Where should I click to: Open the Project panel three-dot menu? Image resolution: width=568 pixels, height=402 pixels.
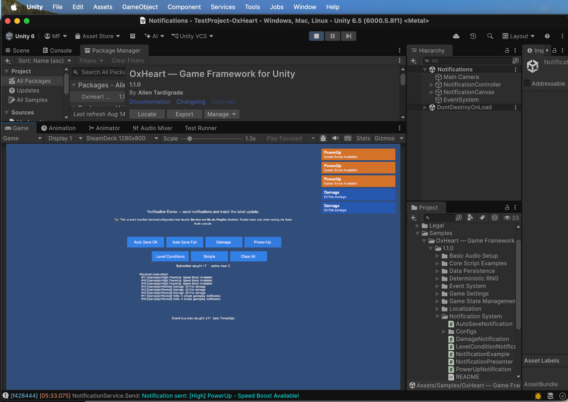click(515, 208)
